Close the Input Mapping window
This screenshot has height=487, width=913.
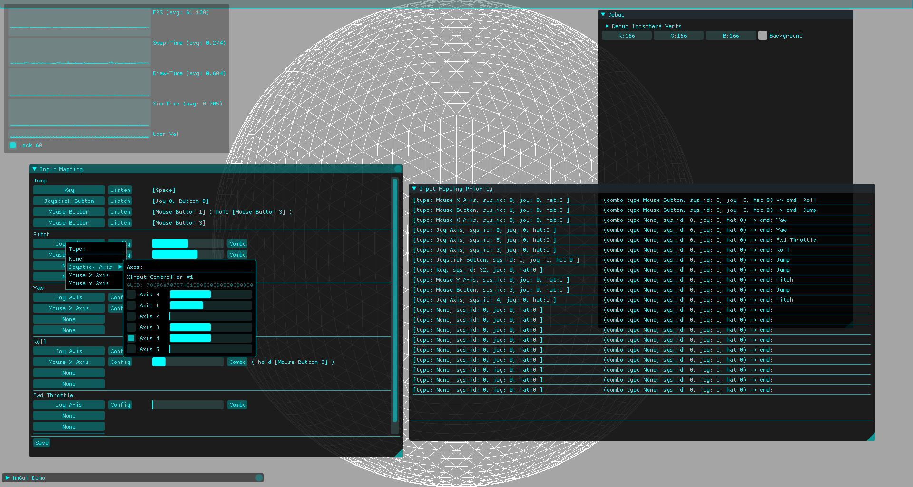pos(398,169)
